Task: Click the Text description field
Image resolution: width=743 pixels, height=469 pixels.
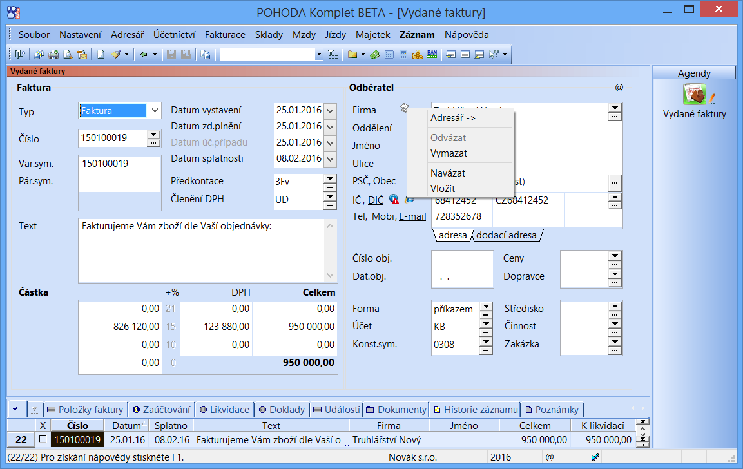Action: click(x=202, y=251)
